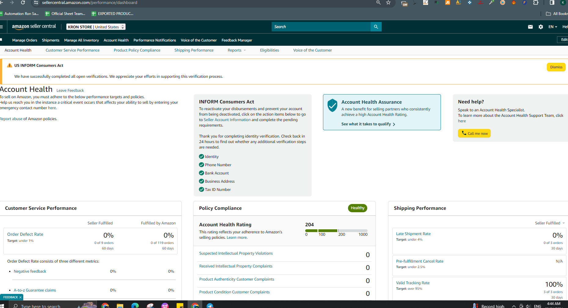This screenshot has height=308, width=568.
Task: Open the Chrome profile K avatar
Action: (x=563, y=3)
